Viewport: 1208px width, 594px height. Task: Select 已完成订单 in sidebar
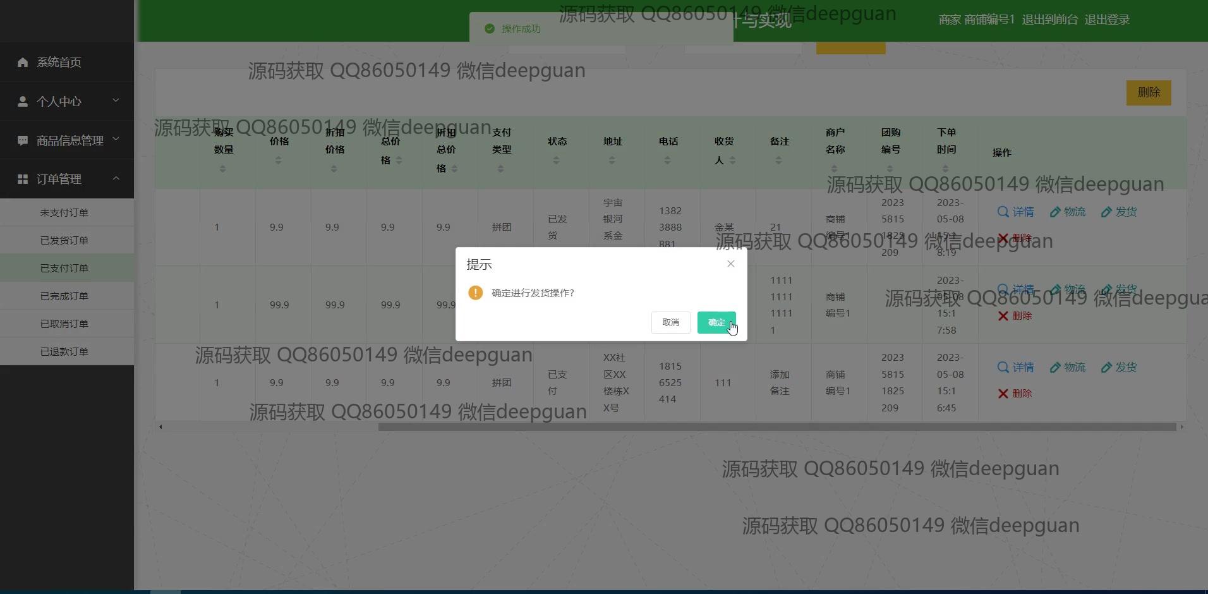64,296
